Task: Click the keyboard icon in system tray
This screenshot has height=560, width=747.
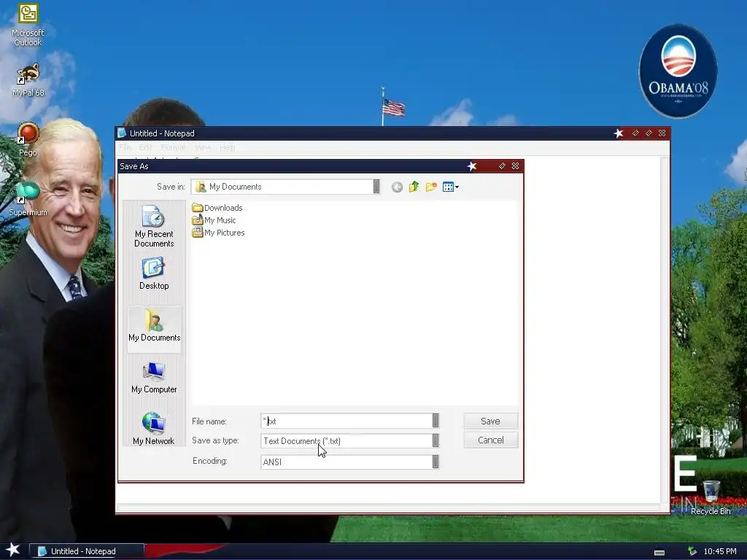Action: (x=659, y=552)
